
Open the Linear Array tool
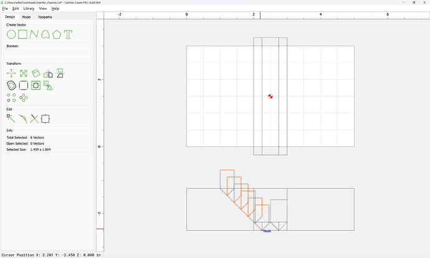11,97
